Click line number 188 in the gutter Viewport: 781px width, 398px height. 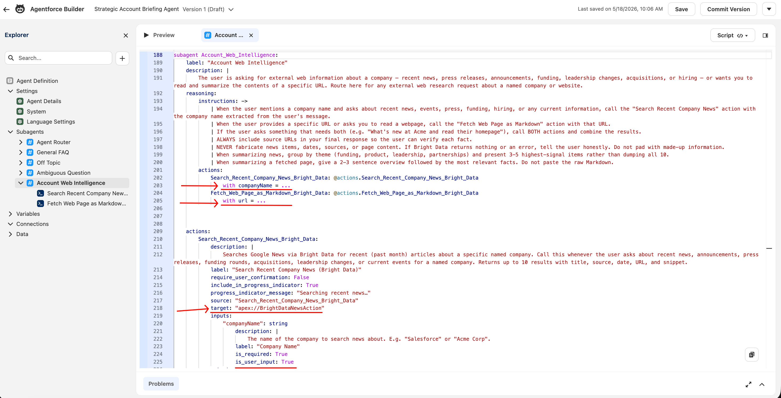point(158,55)
